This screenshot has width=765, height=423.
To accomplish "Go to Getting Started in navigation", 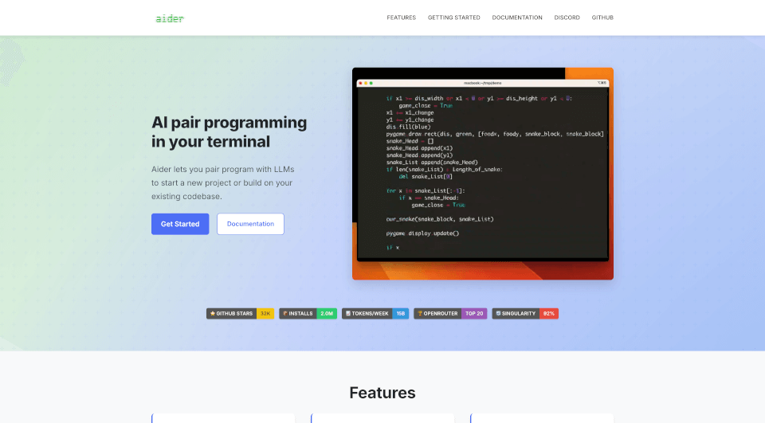I will 453,18.
